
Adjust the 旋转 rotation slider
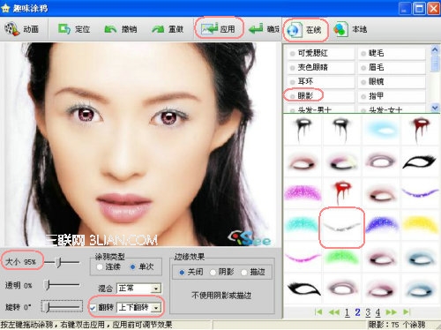(47, 307)
